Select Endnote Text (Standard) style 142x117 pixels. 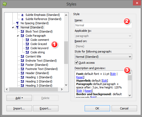[41, 61]
